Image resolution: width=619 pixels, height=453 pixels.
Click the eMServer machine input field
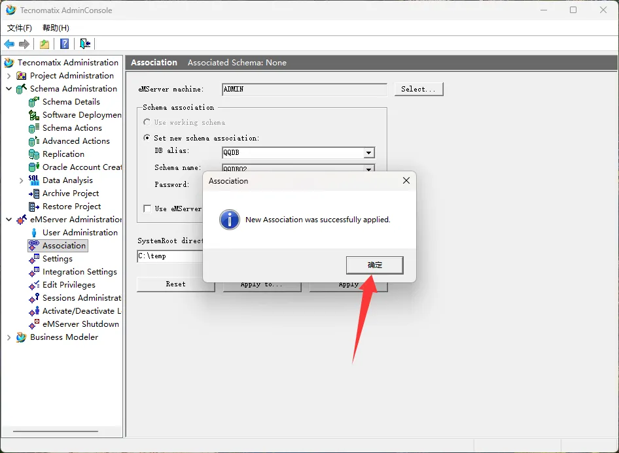pyautogui.click(x=304, y=89)
